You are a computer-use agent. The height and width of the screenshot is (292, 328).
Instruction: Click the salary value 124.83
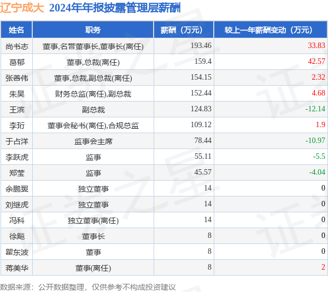click(201, 109)
